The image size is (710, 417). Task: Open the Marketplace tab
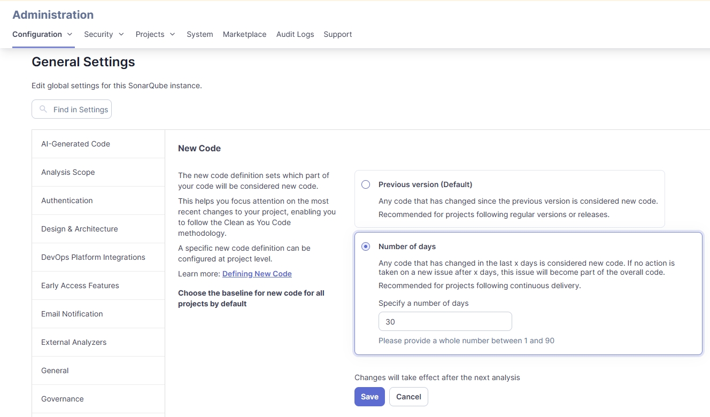(x=244, y=34)
